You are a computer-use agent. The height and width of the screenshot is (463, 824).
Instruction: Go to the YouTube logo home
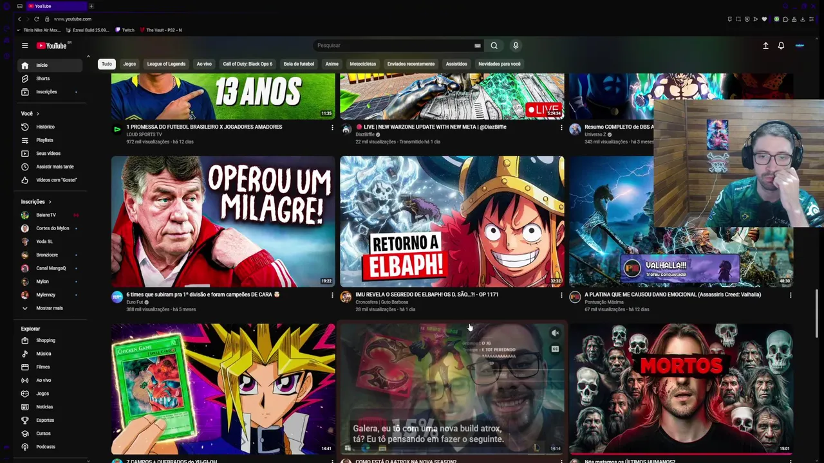pyautogui.click(x=51, y=46)
